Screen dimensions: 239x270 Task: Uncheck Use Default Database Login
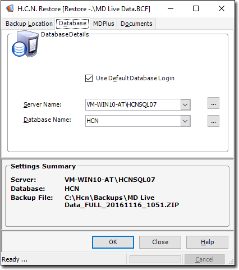89,78
